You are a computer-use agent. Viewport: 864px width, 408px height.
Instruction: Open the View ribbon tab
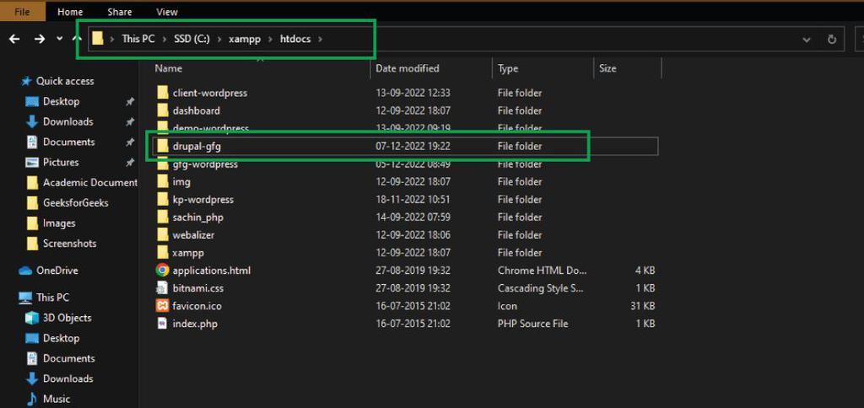tap(167, 12)
